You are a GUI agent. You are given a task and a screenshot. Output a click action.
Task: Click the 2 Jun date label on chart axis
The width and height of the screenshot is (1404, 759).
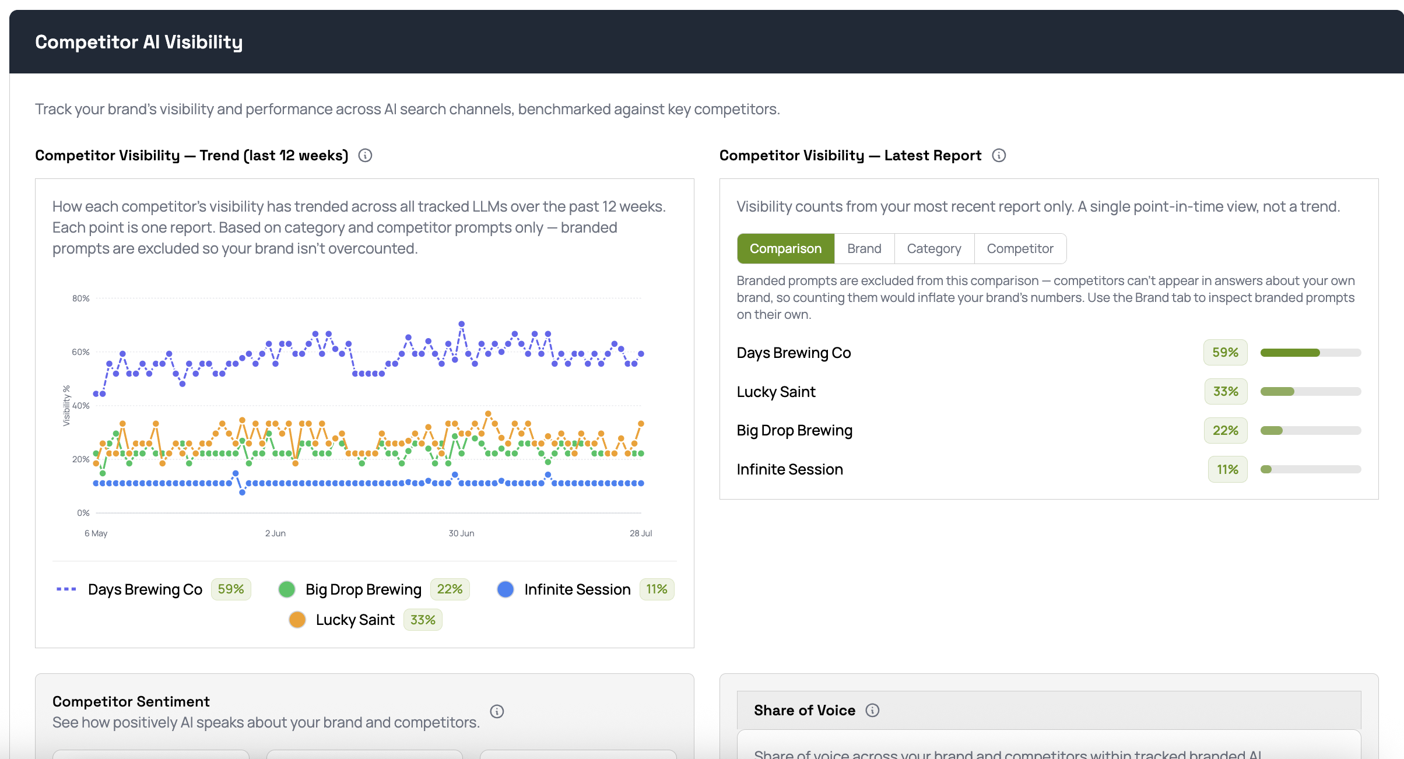[275, 533]
